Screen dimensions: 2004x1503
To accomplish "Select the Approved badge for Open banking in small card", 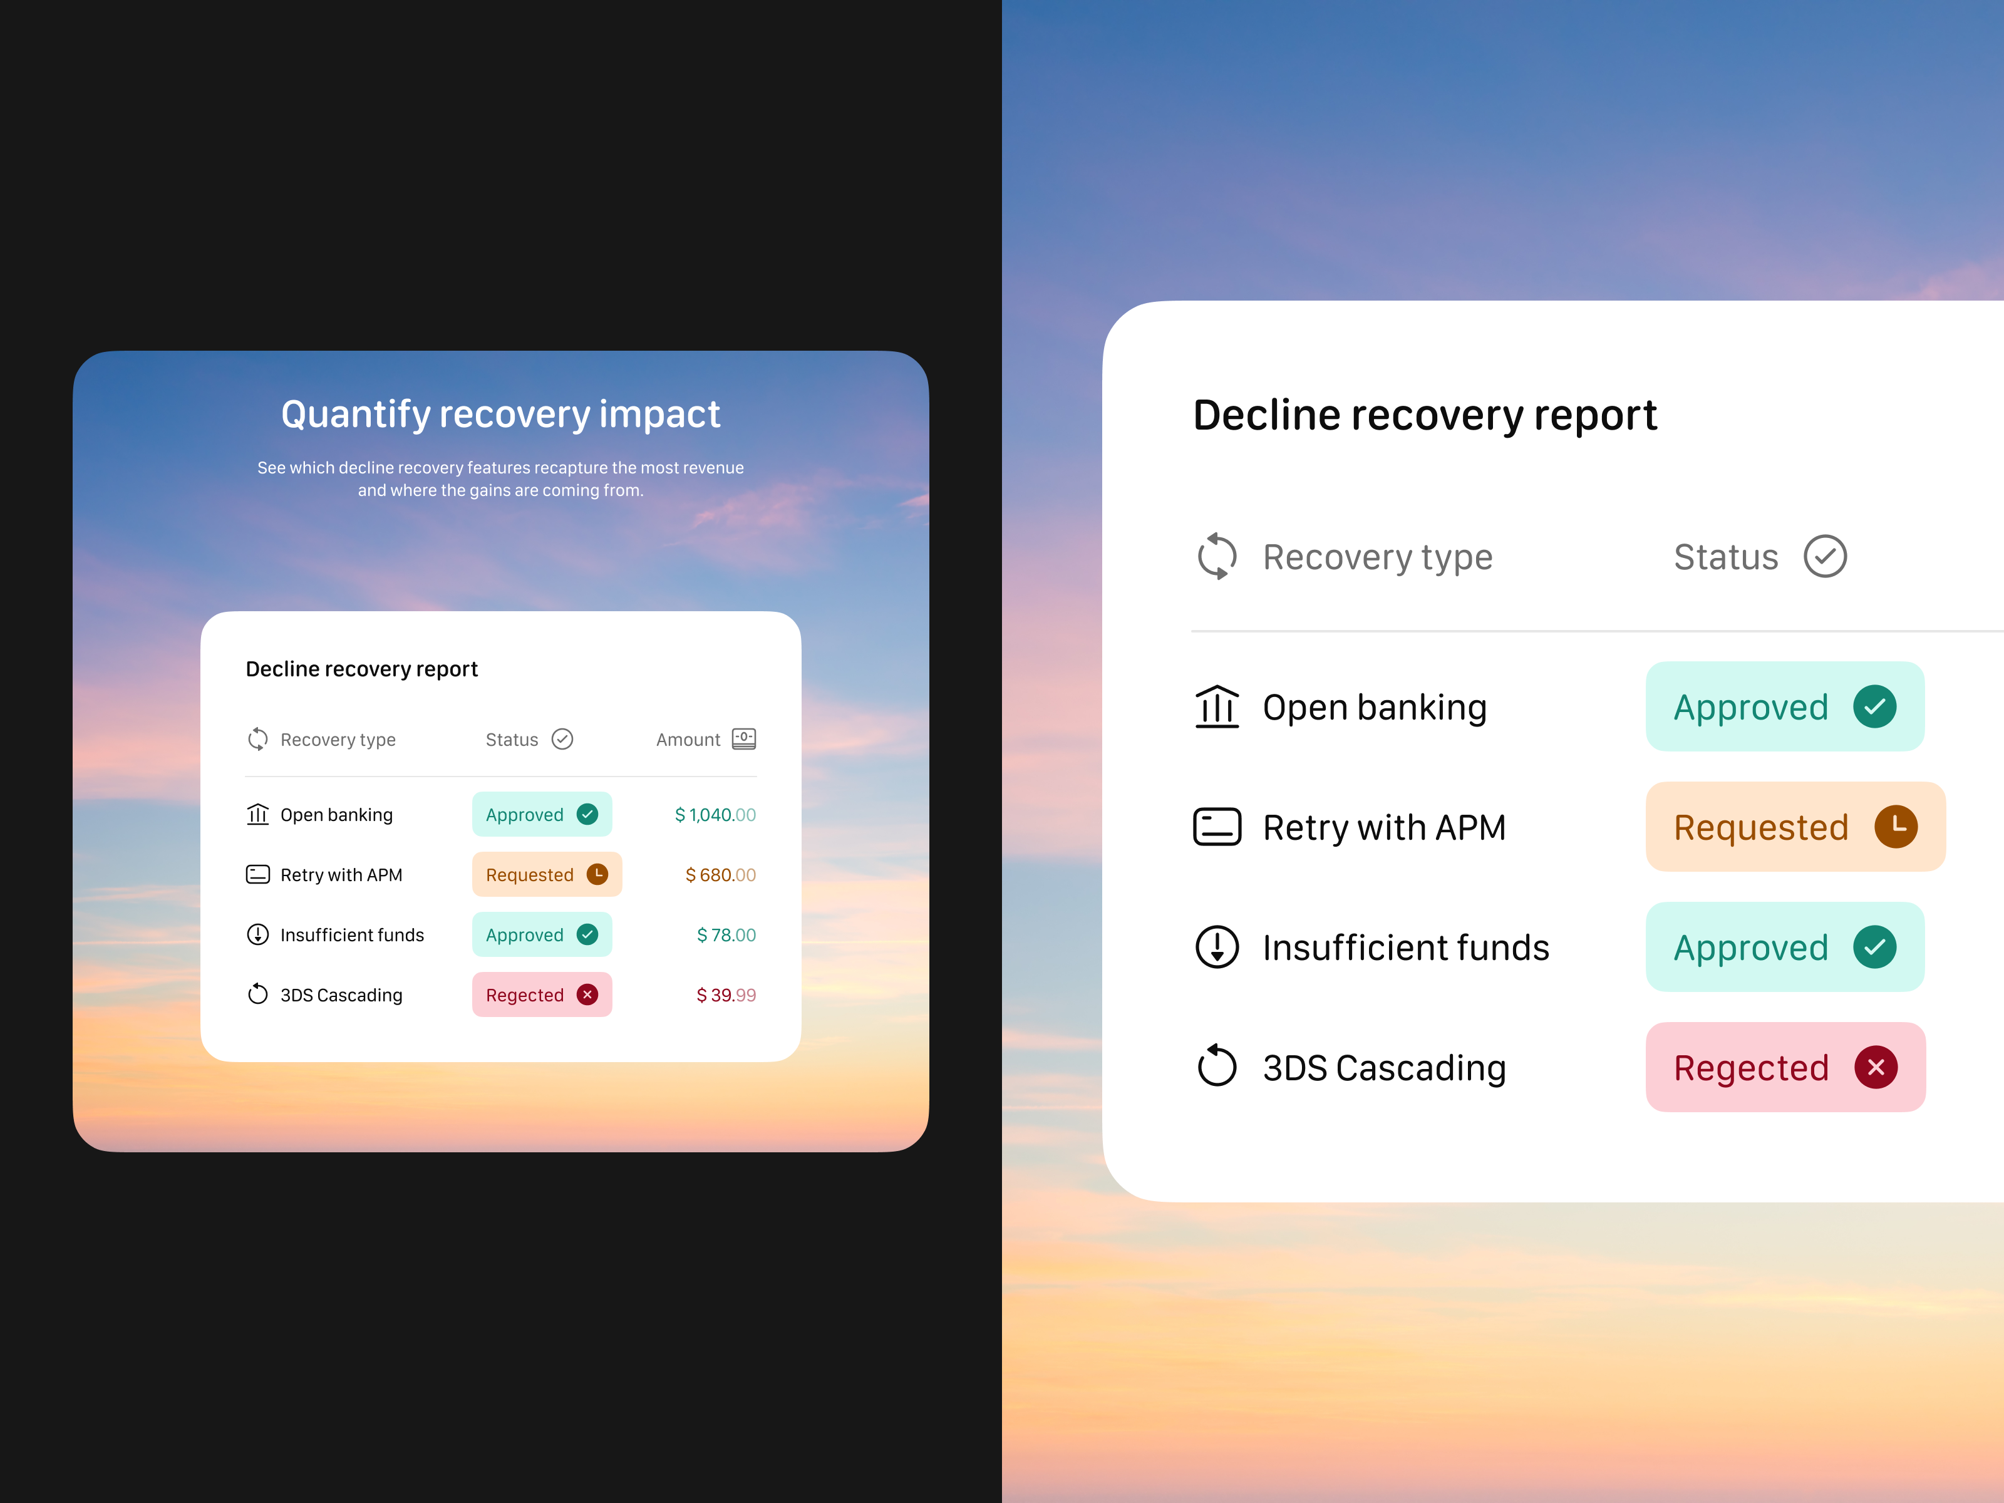I will pos(542,815).
